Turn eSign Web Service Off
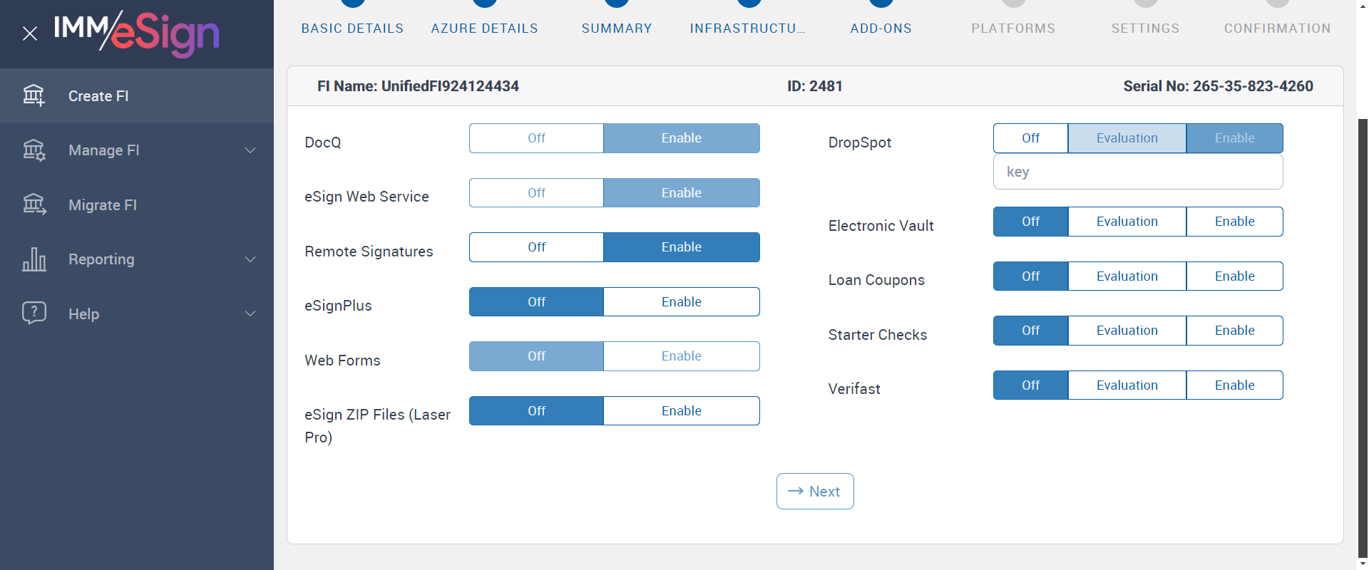The image size is (1369, 570). [536, 193]
